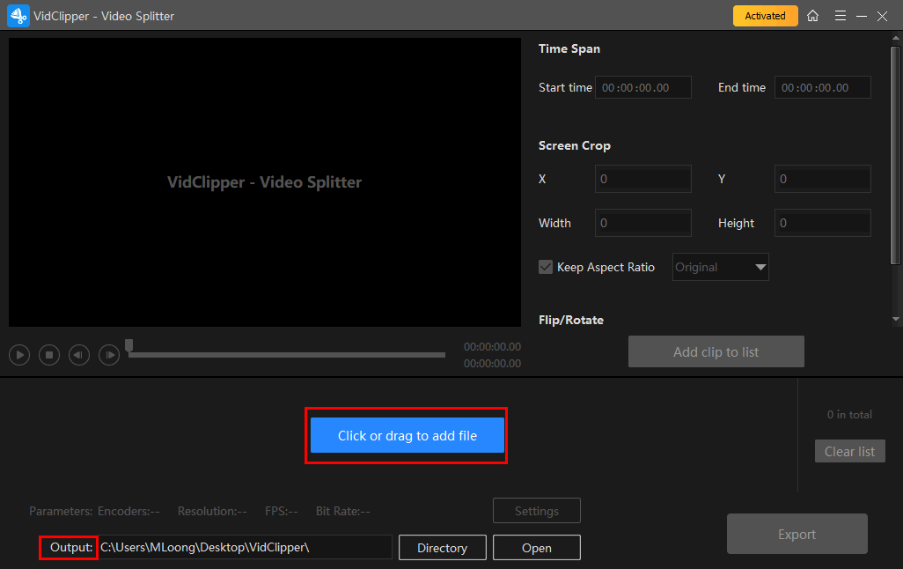Click 'Click or drag to add file'
Viewport: 903px width, 569px height.
pos(407,435)
